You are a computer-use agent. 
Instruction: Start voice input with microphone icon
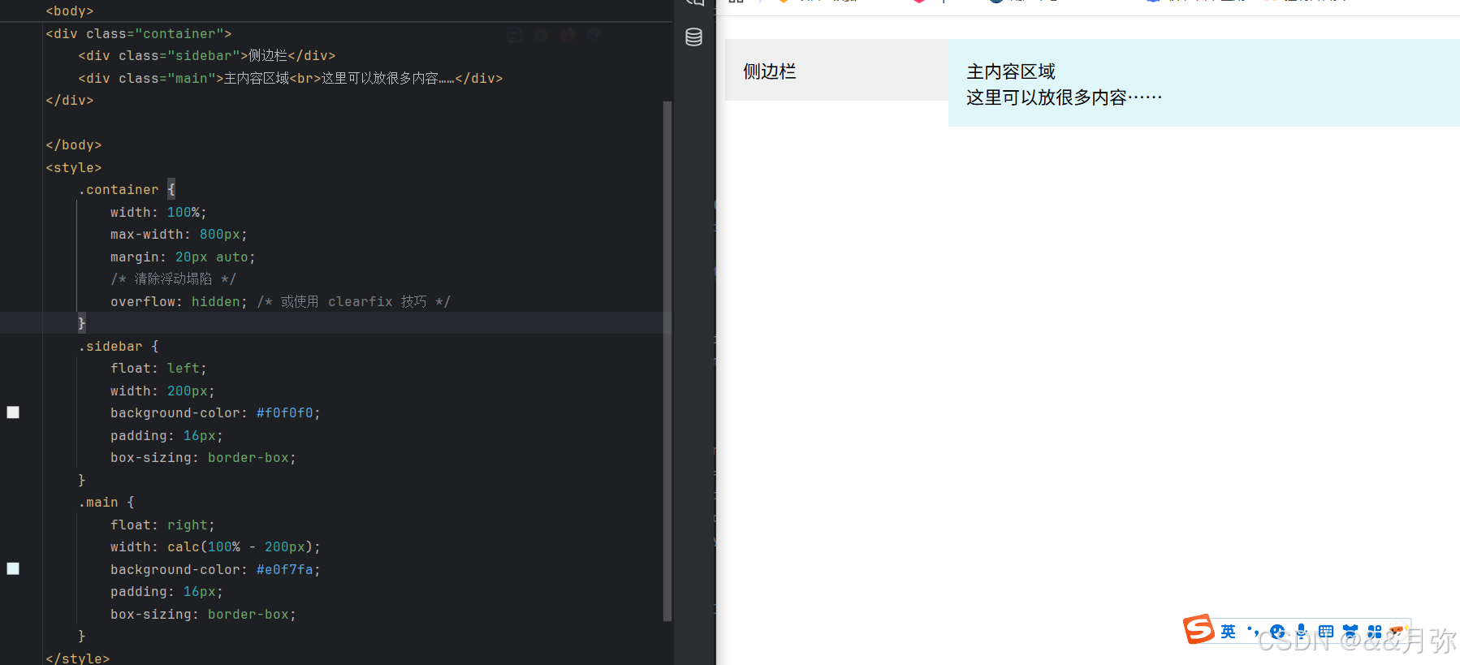tap(1302, 632)
